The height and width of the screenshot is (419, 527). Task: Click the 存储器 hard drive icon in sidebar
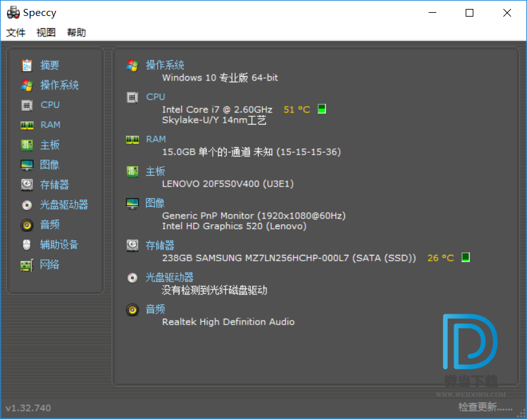coord(27,185)
